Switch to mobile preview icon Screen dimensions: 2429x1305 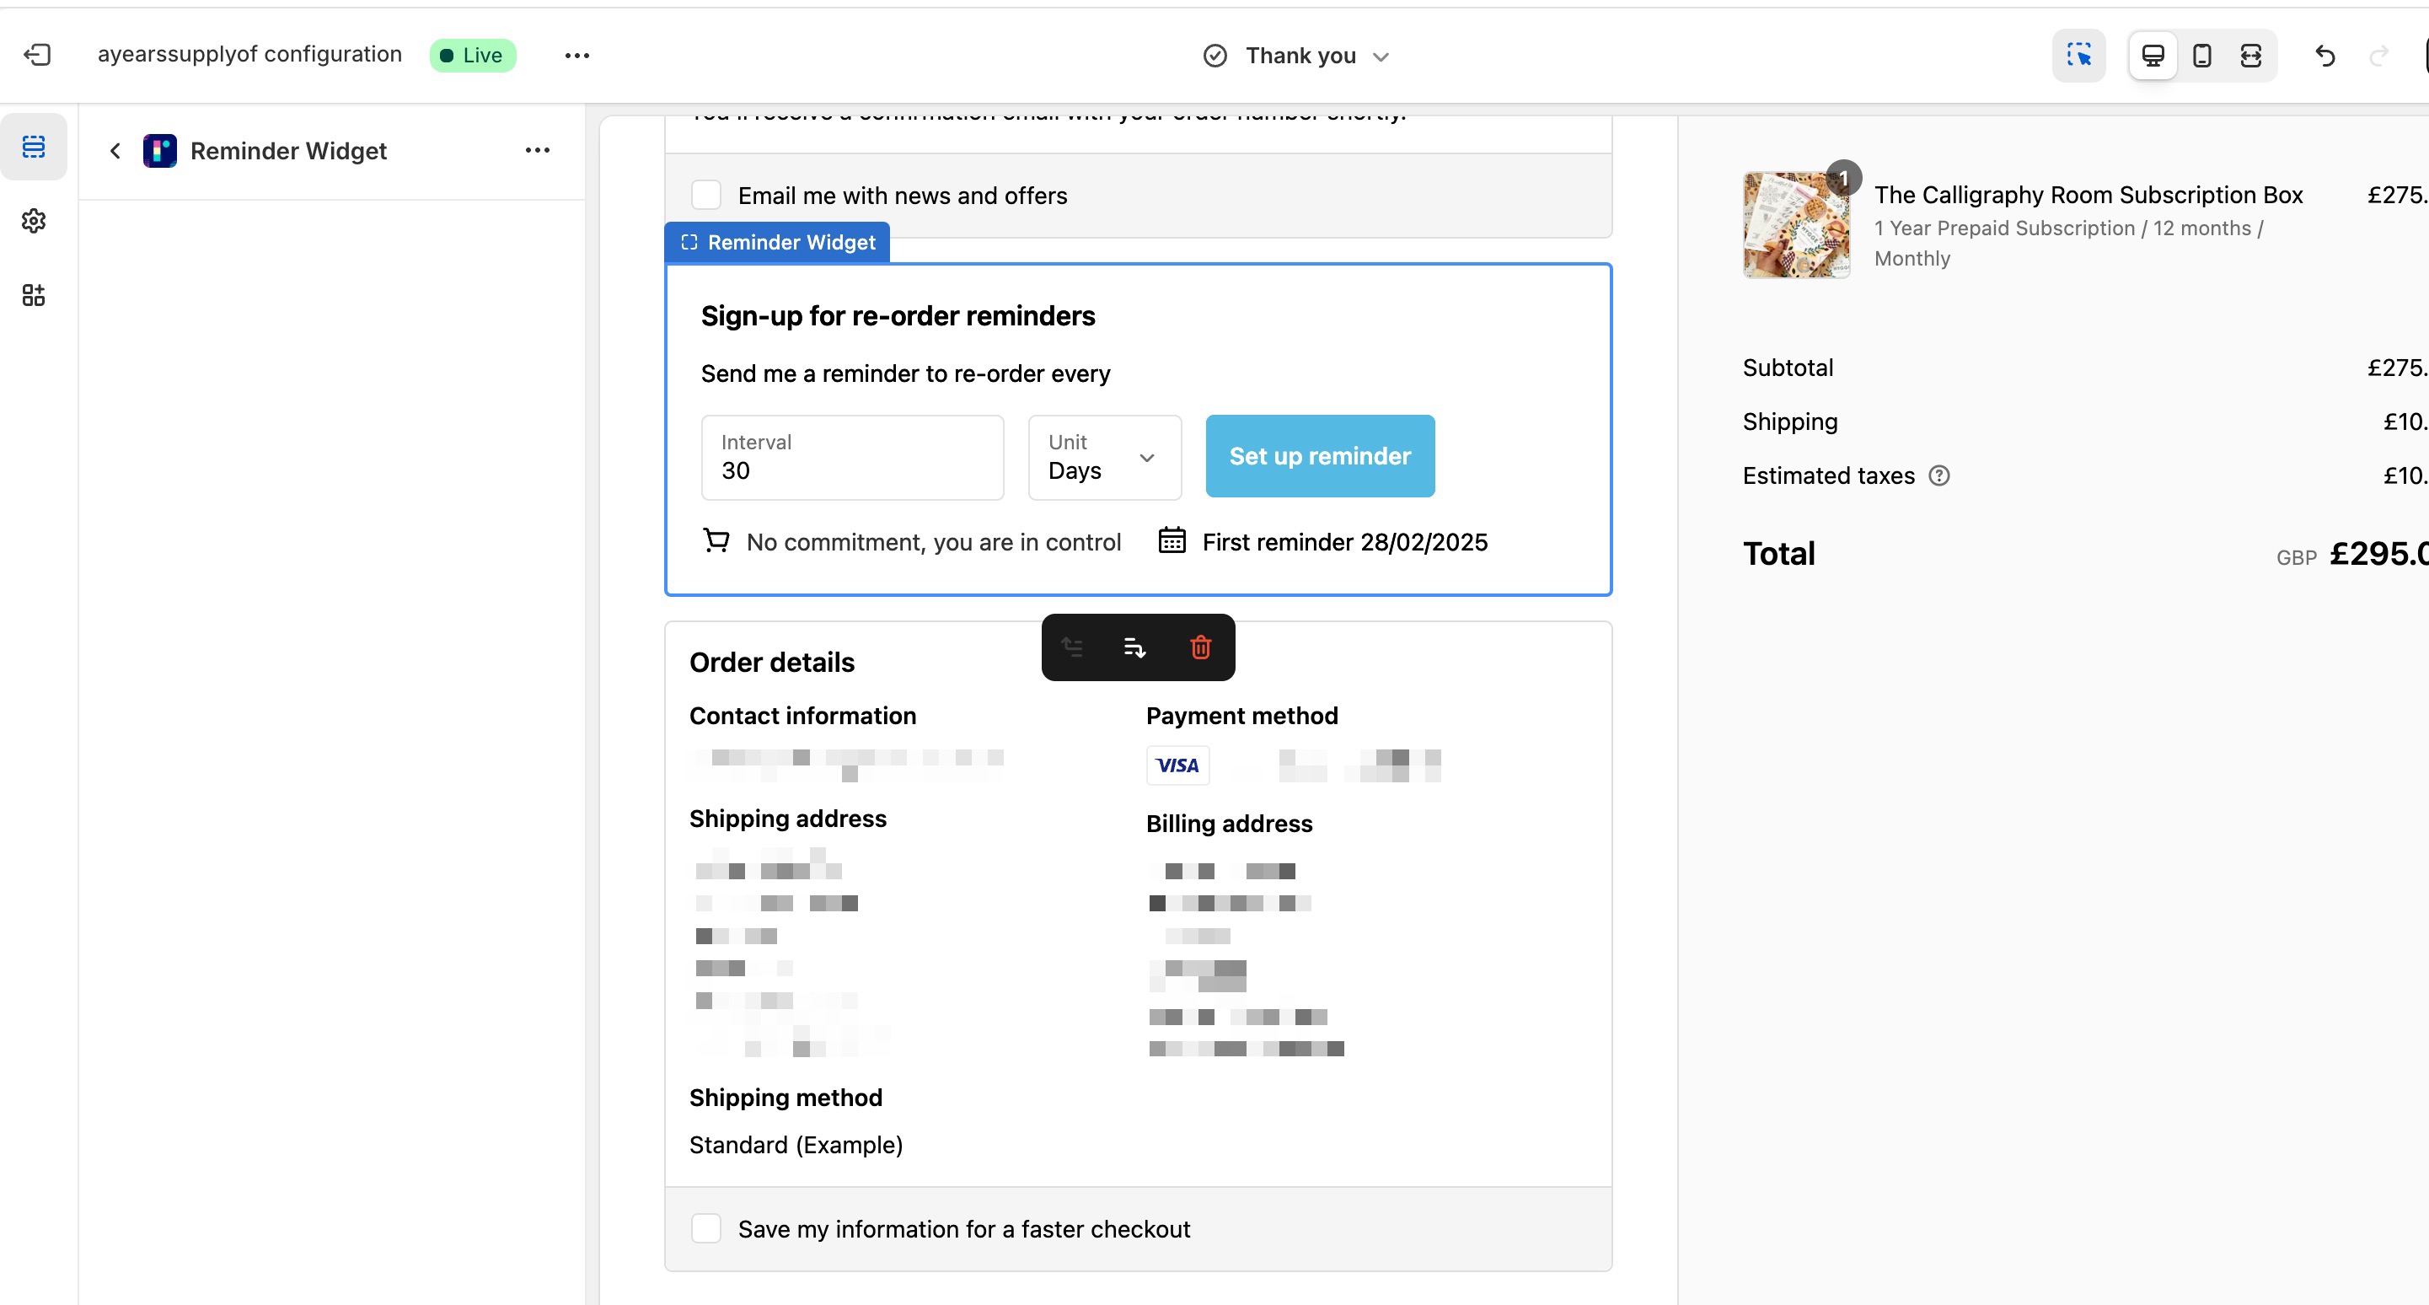(x=2201, y=56)
